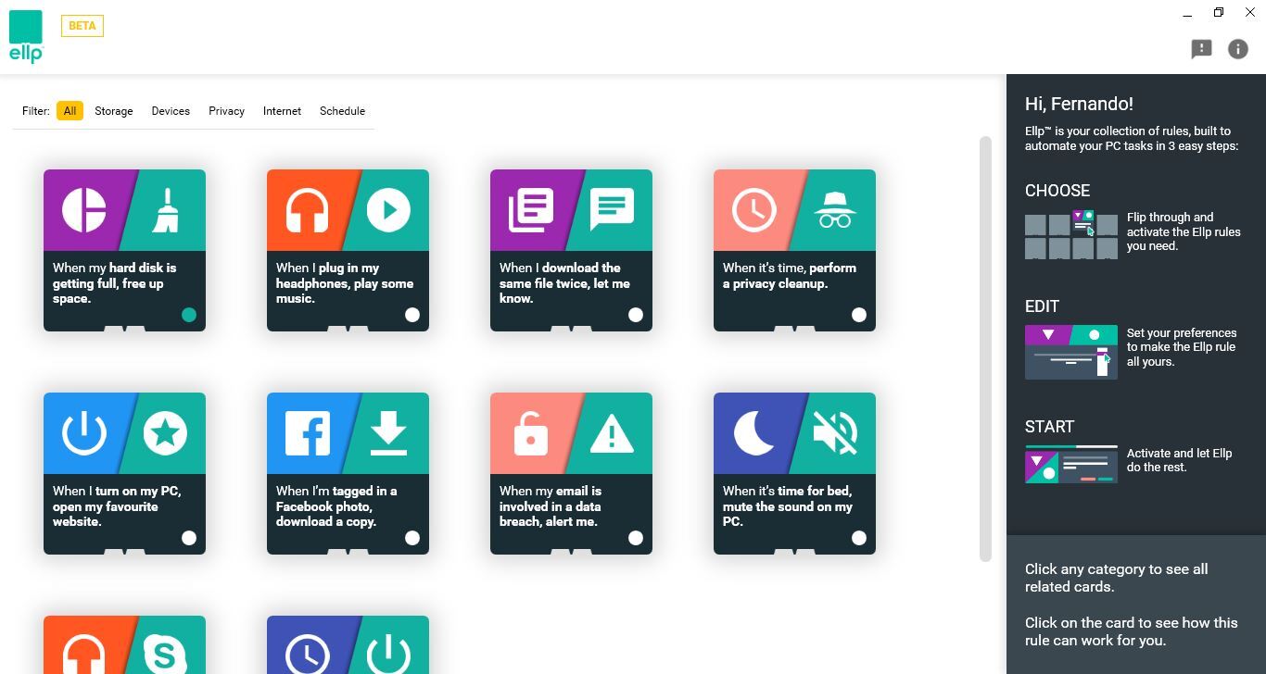Click the unlocked padlock data breach icon
Image resolution: width=1266 pixels, height=674 pixels.
[530, 432]
